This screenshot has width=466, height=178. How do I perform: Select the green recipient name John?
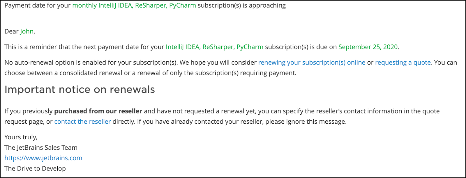(27, 31)
